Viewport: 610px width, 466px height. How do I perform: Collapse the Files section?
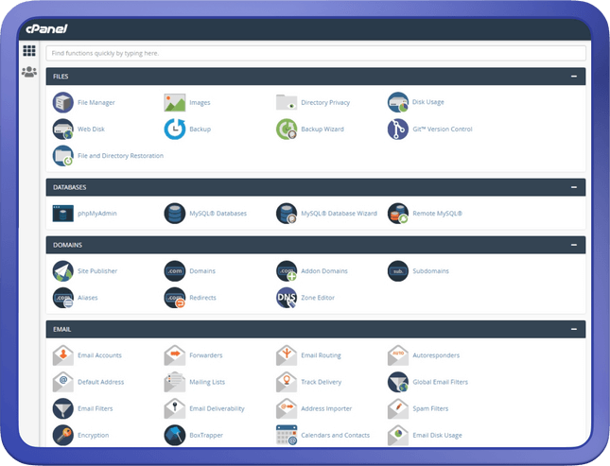(x=573, y=76)
